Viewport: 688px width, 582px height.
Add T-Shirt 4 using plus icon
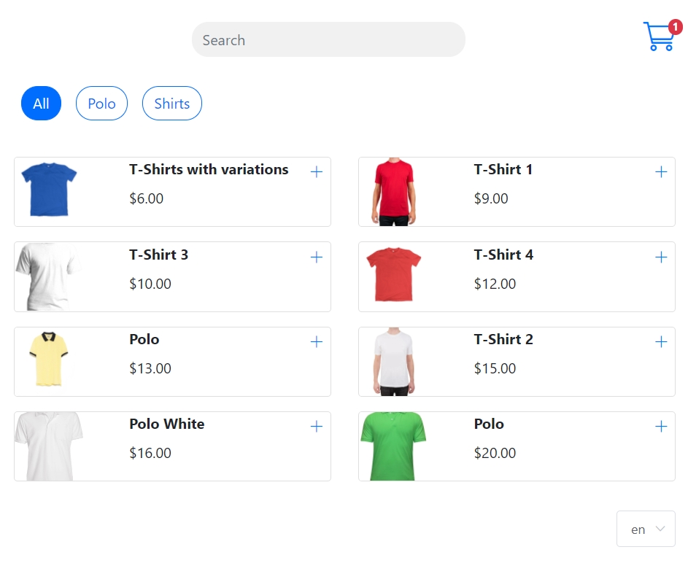point(661,257)
